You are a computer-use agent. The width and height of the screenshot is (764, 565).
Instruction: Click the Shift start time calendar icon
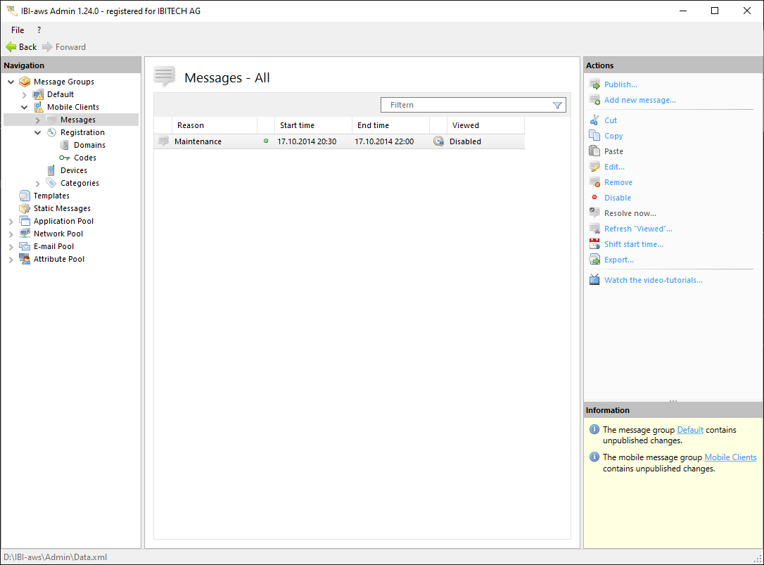(x=594, y=244)
